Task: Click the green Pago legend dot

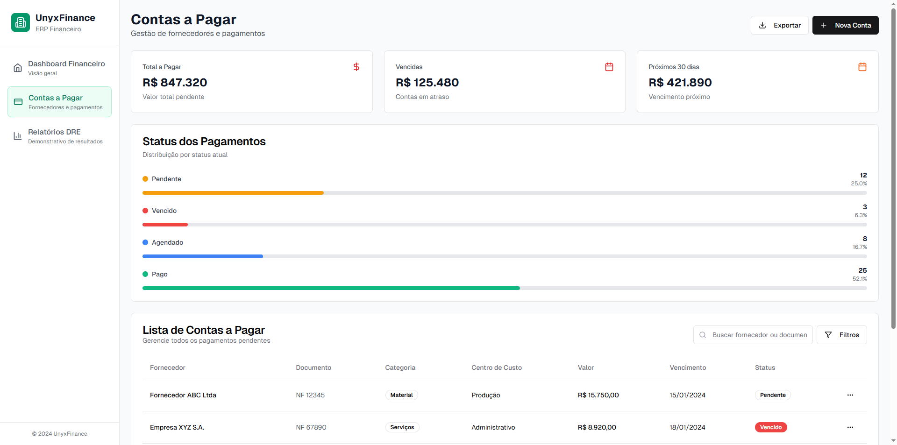Action: coord(145,274)
